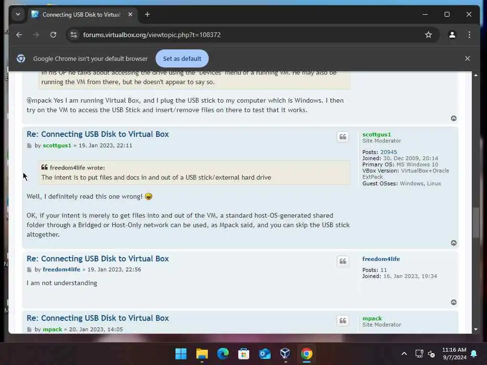Open mpack profile link in the sidebar
The image size is (487, 365).
click(x=372, y=318)
